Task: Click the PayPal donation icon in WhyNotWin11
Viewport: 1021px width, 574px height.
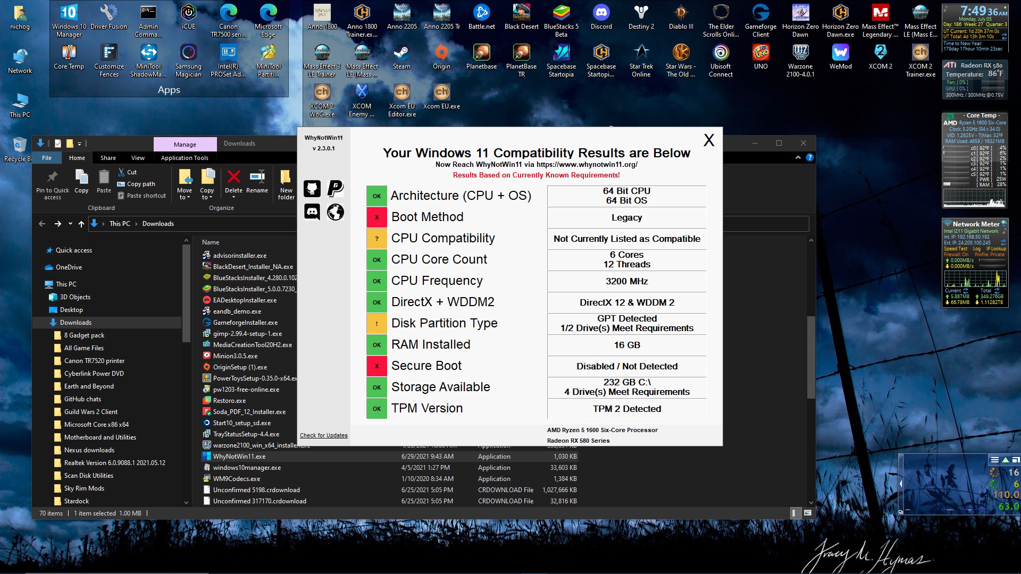Action: pyautogui.click(x=335, y=189)
